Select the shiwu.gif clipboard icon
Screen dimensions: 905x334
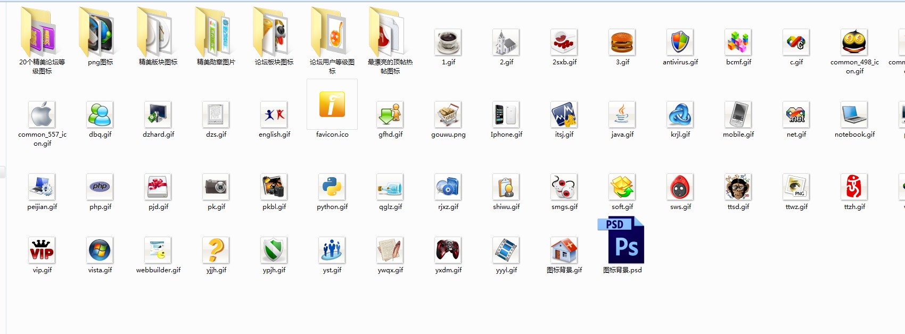coord(506,187)
